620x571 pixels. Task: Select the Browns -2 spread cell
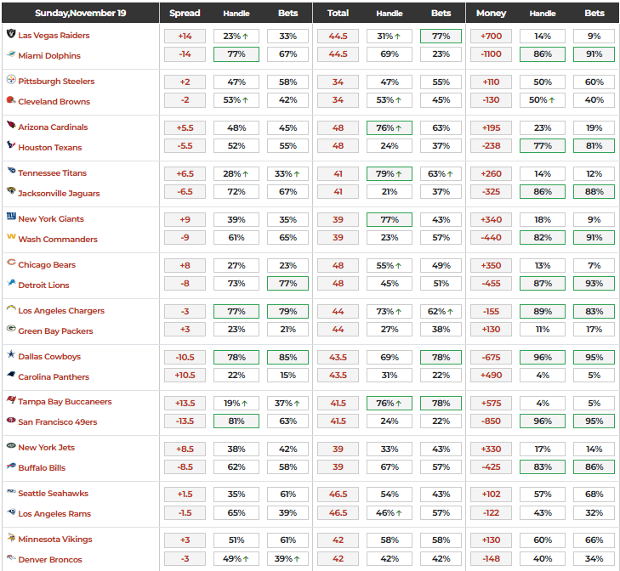(x=185, y=100)
